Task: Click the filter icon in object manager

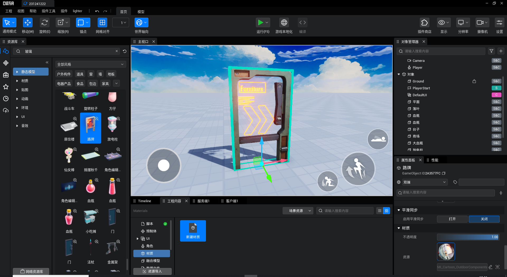Action: point(491,51)
